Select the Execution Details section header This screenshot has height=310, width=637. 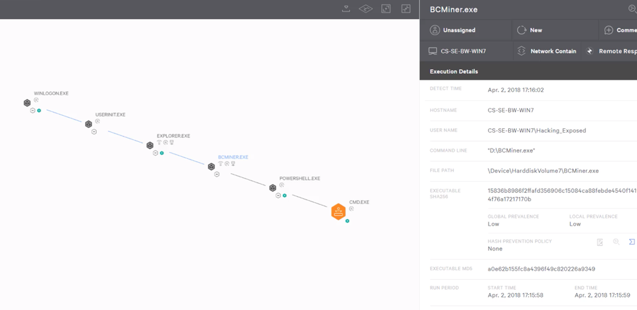[x=454, y=71]
